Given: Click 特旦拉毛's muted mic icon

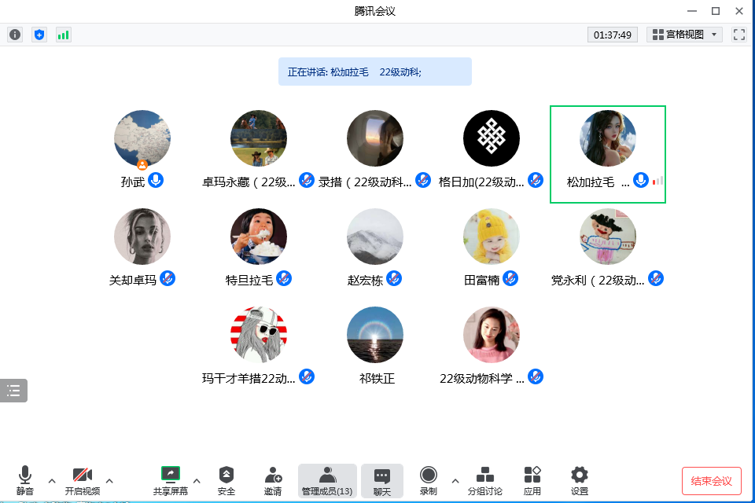Looking at the screenshot, I should coord(284,279).
